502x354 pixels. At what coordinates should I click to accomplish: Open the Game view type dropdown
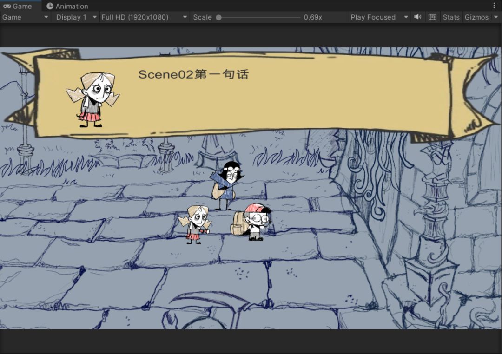[x=25, y=17]
